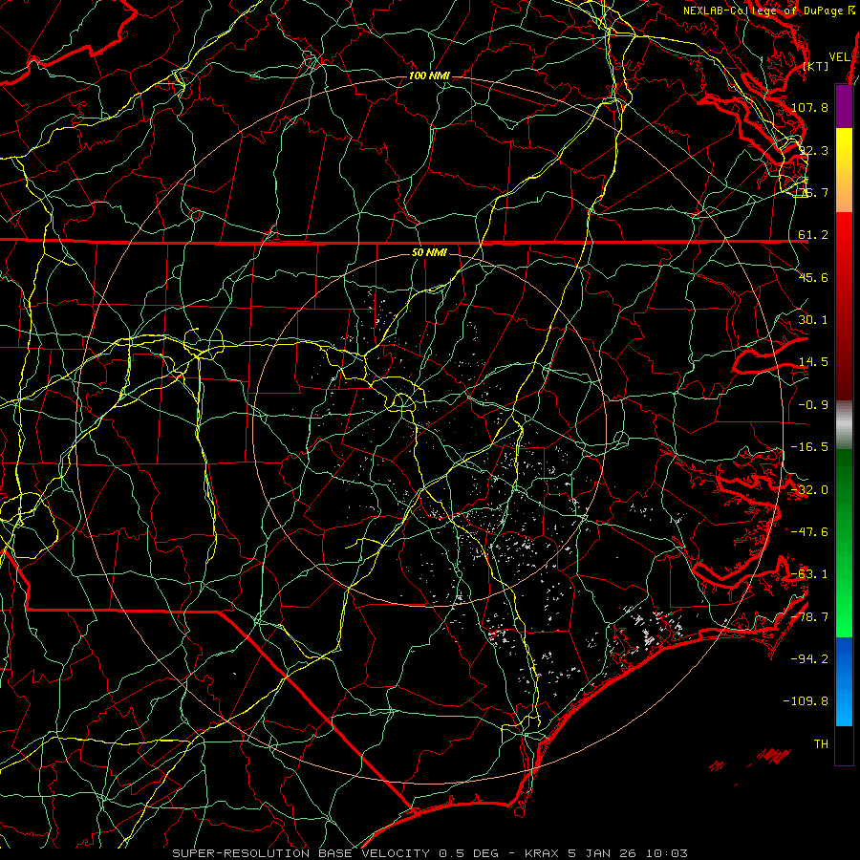This screenshot has width=860, height=860.
Task: Click the 50 NMI range ring label
Action: point(429,253)
